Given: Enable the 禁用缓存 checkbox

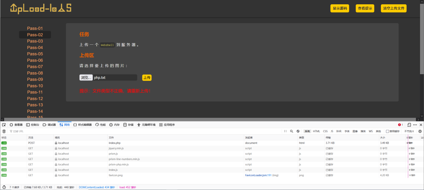Looking at the screenshot, I should tap(387, 131).
